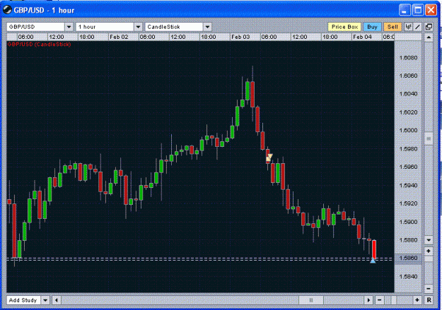
Task: Open the CandleStick chart type dropdown arrow
Action: click(x=207, y=27)
